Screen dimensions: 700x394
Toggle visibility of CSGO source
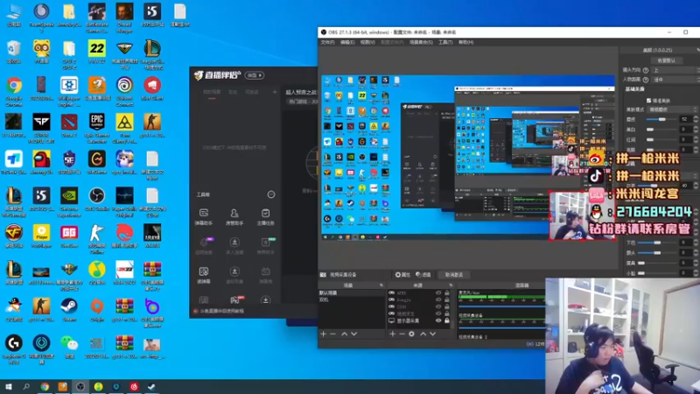click(438, 306)
